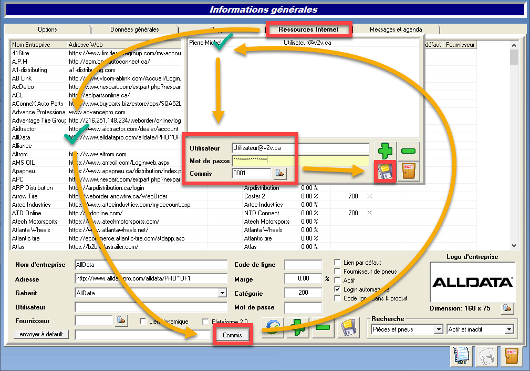This screenshot has height=371, width=530.
Task: Click the refresh icon in the bottom toolbar
Action: (273, 328)
